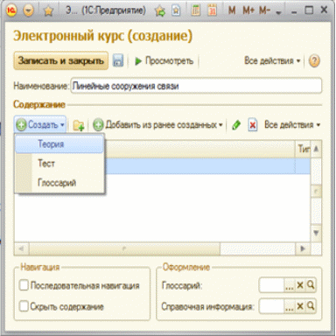The width and height of the screenshot is (336, 336).
Task: Enable Скрыть содержание checkbox
Action: 24,306
